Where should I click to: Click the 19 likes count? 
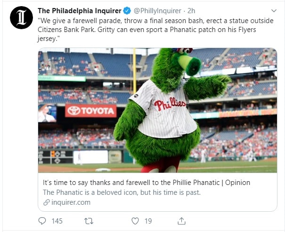[x=148, y=220]
